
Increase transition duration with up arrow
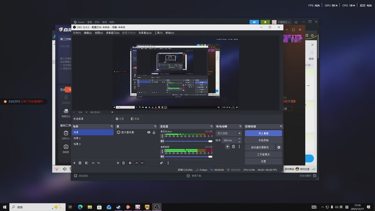click(240, 139)
